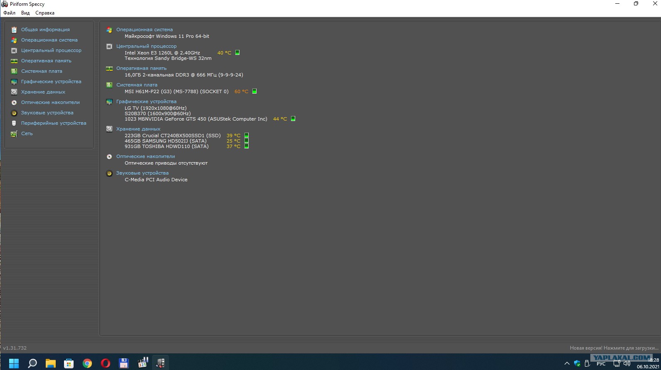Screen dimensions: 661x370
Task: Select Оптические накопители in the sidebar
Action: click(50, 102)
